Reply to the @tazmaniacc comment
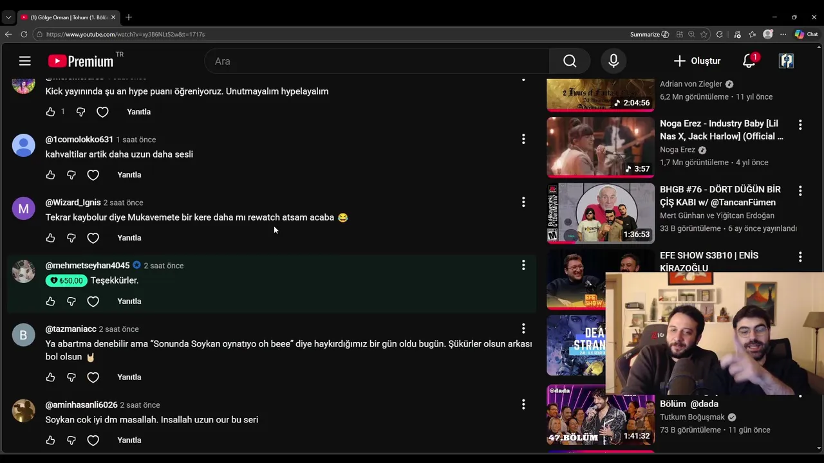Viewport: 824px width, 463px height. click(x=129, y=377)
